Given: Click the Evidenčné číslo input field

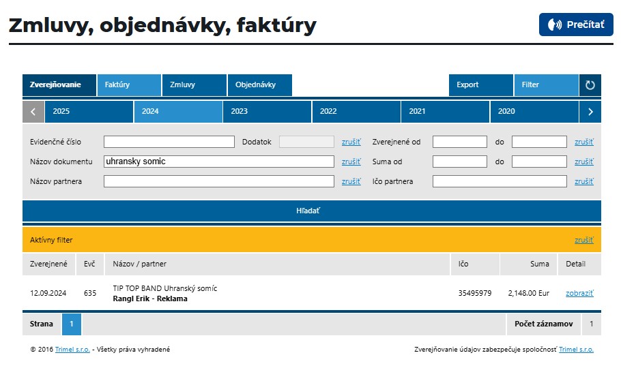Looking at the screenshot, I should [x=169, y=142].
